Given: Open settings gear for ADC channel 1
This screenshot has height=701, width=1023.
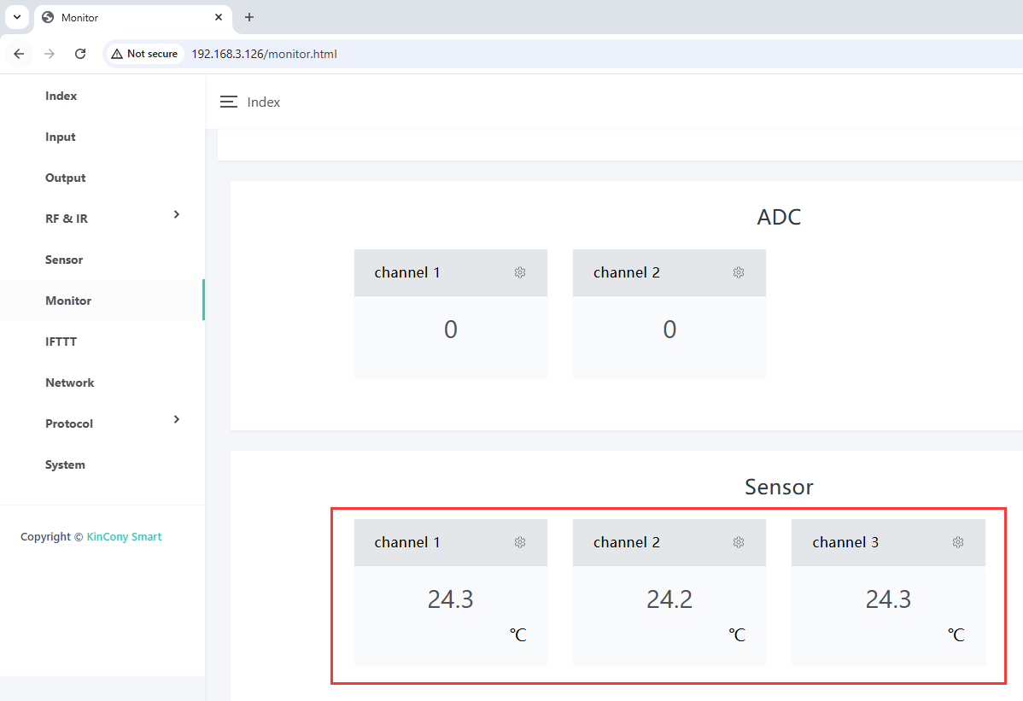Looking at the screenshot, I should click(x=520, y=272).
